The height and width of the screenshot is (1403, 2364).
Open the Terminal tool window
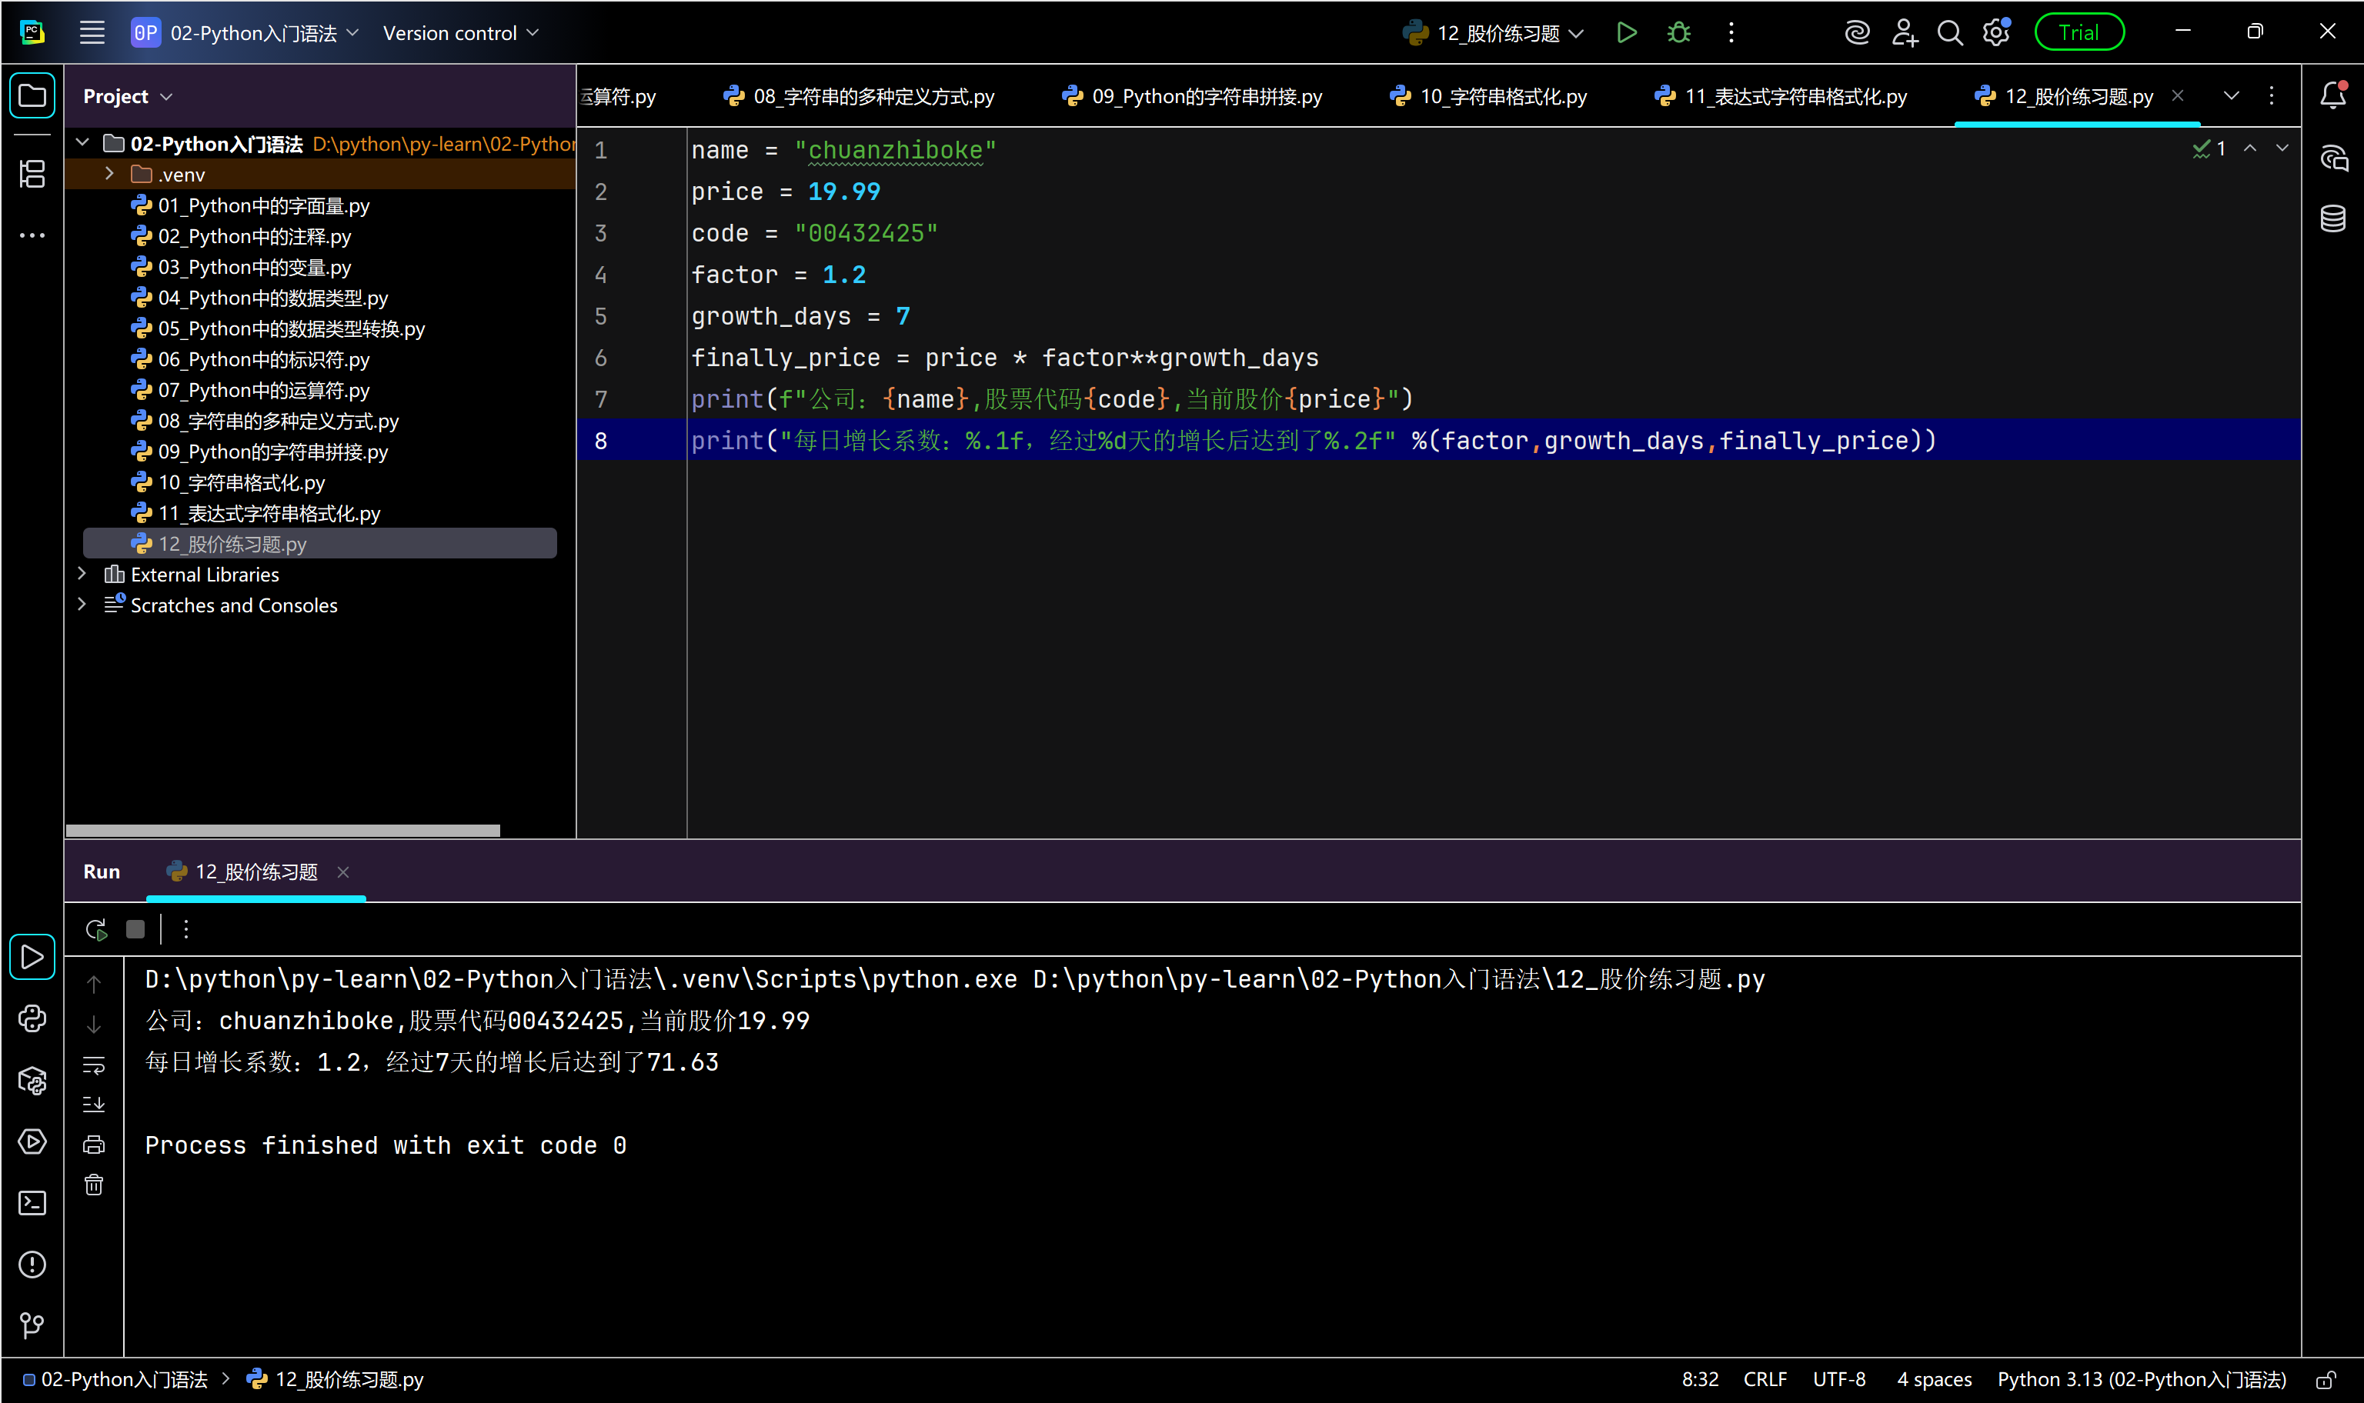point(32,1202)
